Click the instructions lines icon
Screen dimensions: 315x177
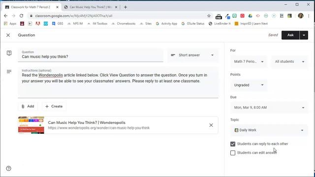pos(9,72)
